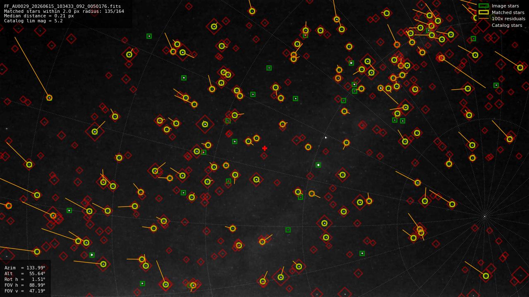
Task: Select the 'Image stars' legend label
Action: [x=505, y=6]
